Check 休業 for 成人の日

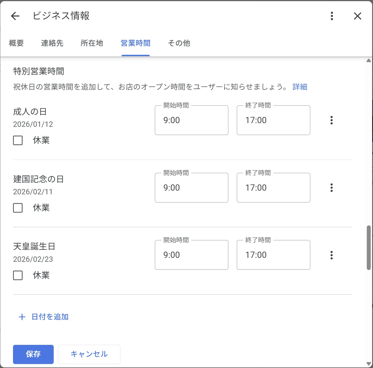[18, 140]
